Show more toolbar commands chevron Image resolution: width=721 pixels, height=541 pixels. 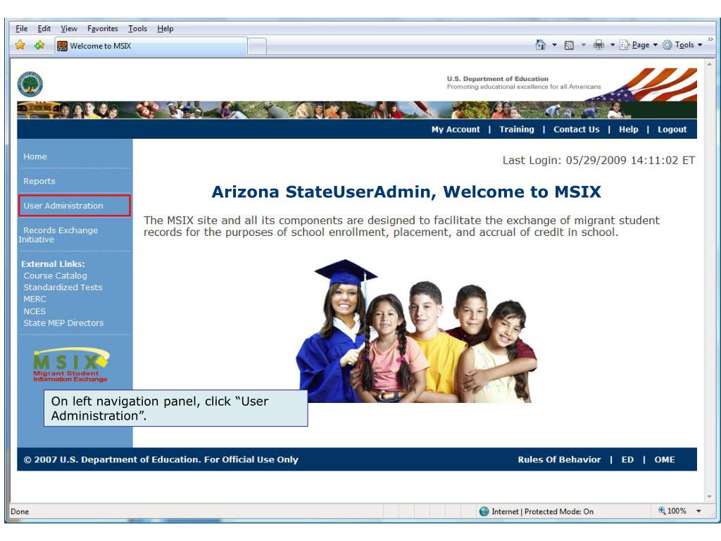[x=710, y=39]
